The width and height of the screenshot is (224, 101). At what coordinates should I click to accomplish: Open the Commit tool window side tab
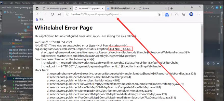pos(1,28)
